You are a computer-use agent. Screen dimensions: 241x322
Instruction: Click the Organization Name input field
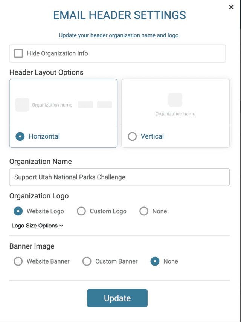(119, 177)
